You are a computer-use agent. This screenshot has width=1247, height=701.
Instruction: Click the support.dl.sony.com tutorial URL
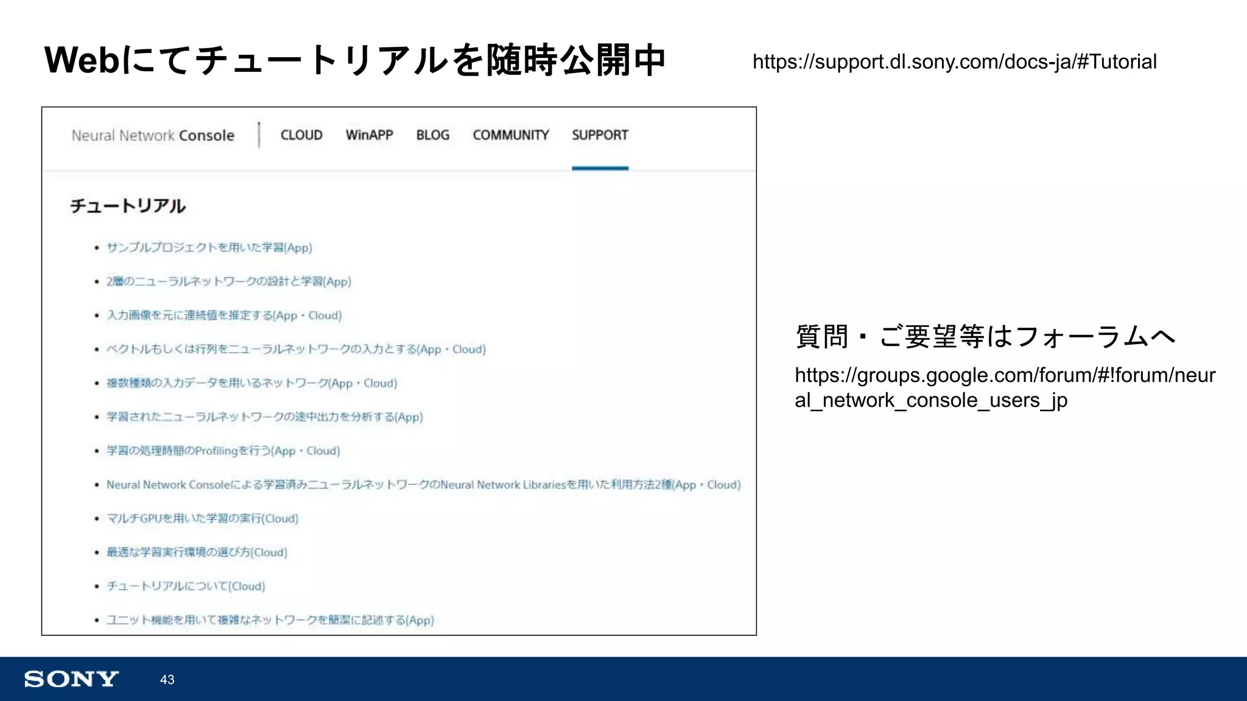coord(954,62)
